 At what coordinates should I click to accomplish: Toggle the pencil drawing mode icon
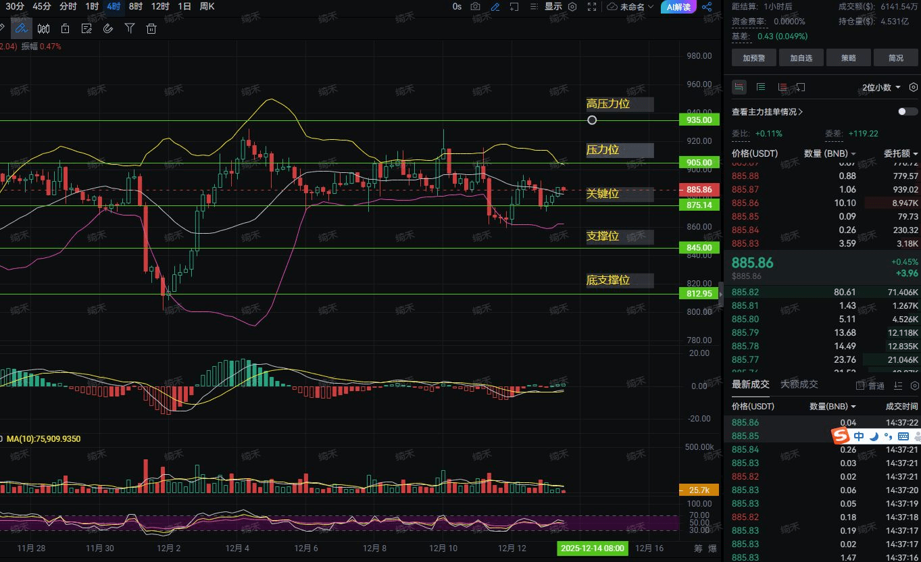click(x=495, y=7)
